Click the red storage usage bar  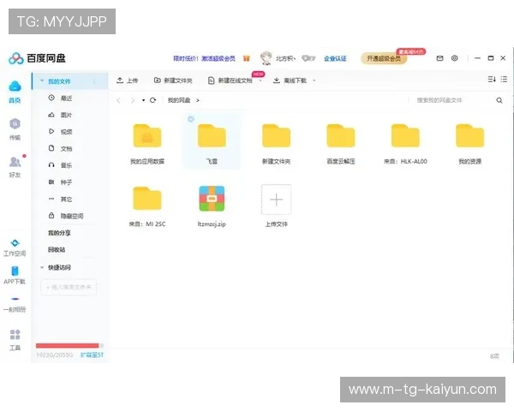coord(69,345)
